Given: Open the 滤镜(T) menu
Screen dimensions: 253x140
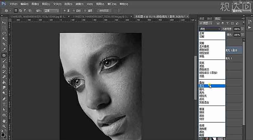Looking at the screenshot, I should [79, 4].
